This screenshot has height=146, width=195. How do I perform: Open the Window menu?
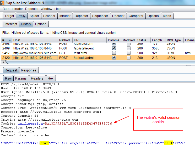(46, 9)
